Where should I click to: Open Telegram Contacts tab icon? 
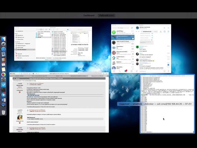coord(114,71)
